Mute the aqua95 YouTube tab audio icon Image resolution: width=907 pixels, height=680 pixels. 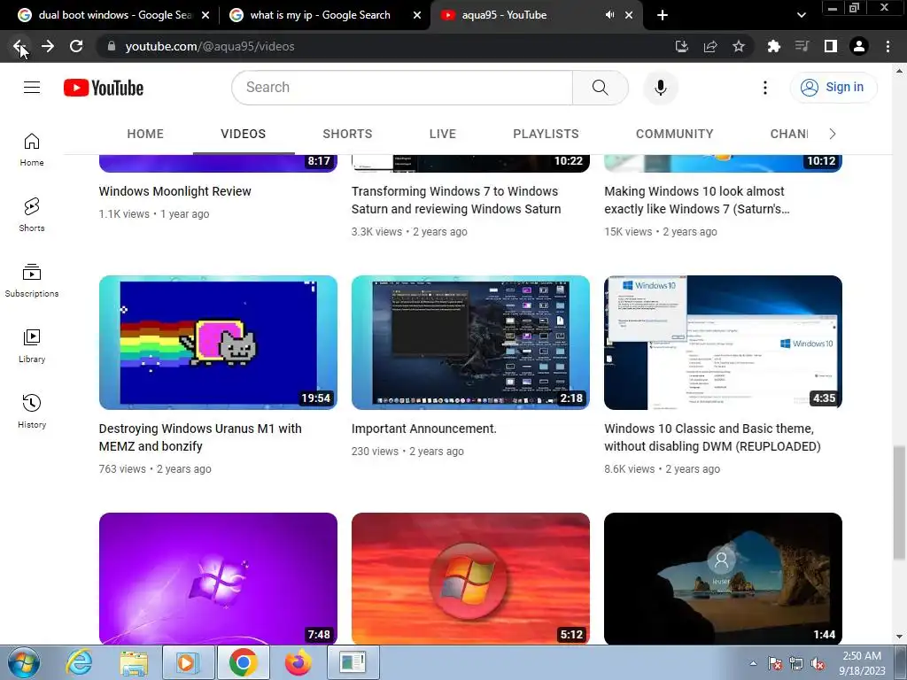point(609,15)
